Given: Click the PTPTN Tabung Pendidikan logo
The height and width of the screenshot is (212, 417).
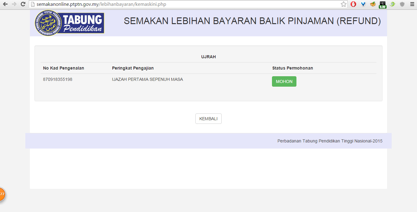Looking at the screenshot, I should pyautogui.click(x=69, y=23).
